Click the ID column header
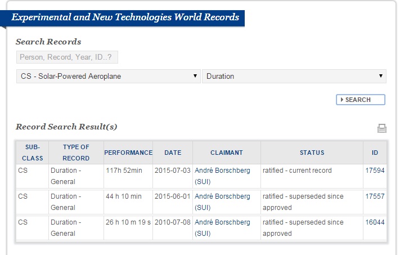This screenshot has height=255, width=409. [x=375, y=153]
